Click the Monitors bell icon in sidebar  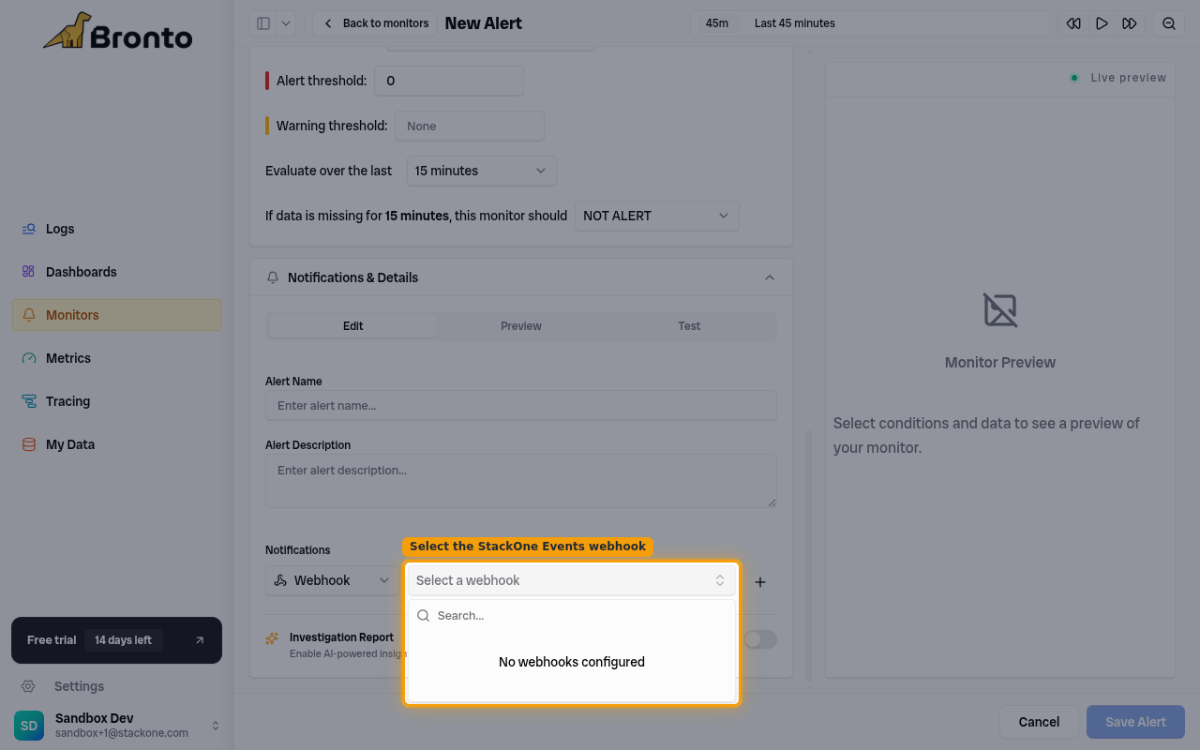(x=29, y=315)
